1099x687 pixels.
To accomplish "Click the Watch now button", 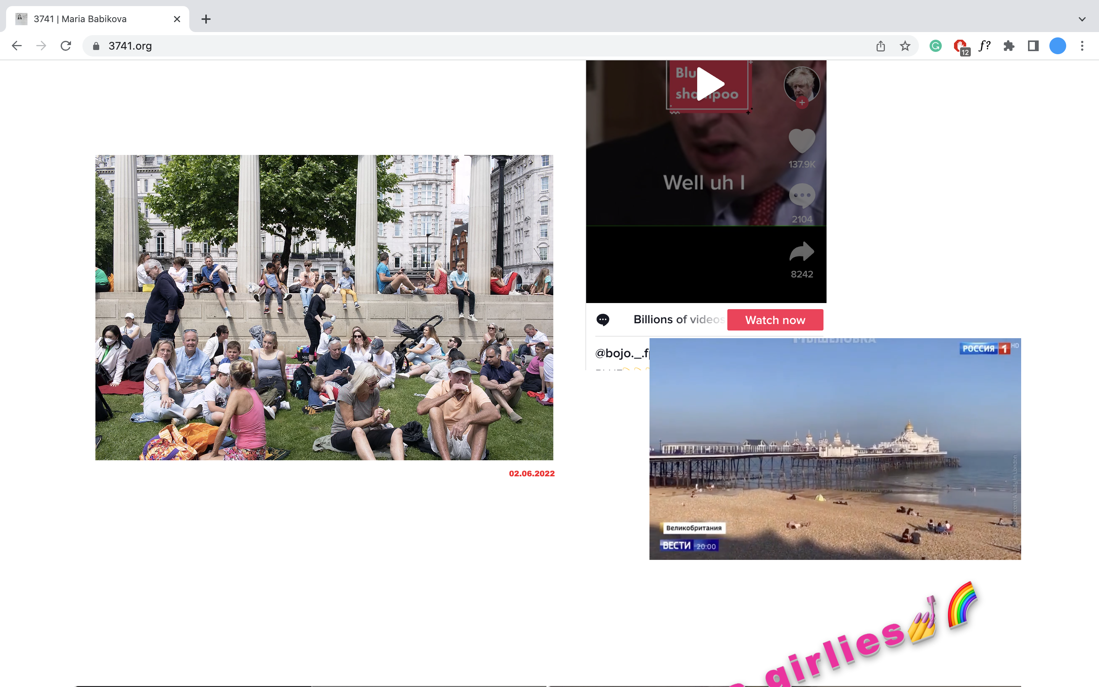I will pos(775,320).
